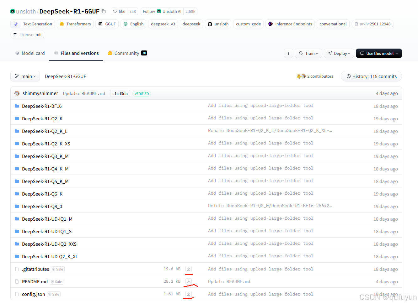Viewport: 418px width, 304px height.
Task: Open the 2.68k followers count
Action: (190, 12)
